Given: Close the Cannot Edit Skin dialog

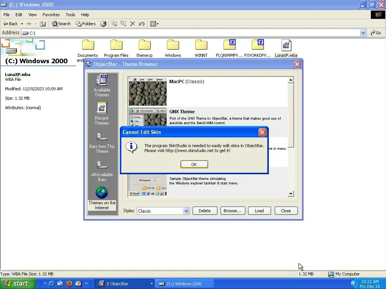Looking at the screenshot, I should 262,132.
